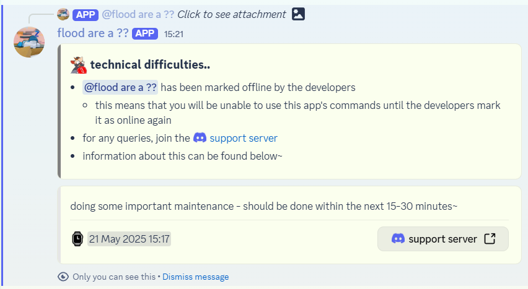
Task: Click the small bot avatar in reply preview
Action: 63,14
